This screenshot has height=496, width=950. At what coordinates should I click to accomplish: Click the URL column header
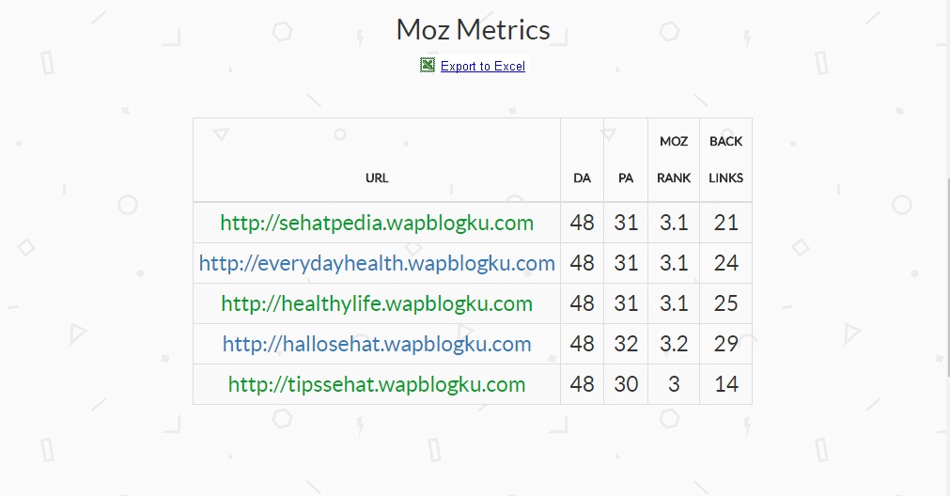coord(377,178)
